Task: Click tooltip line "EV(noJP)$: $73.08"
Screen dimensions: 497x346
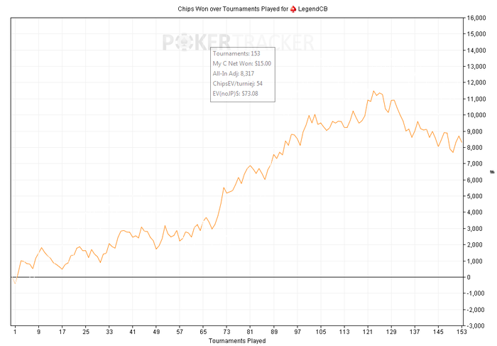Action: [x=235, y=94]
